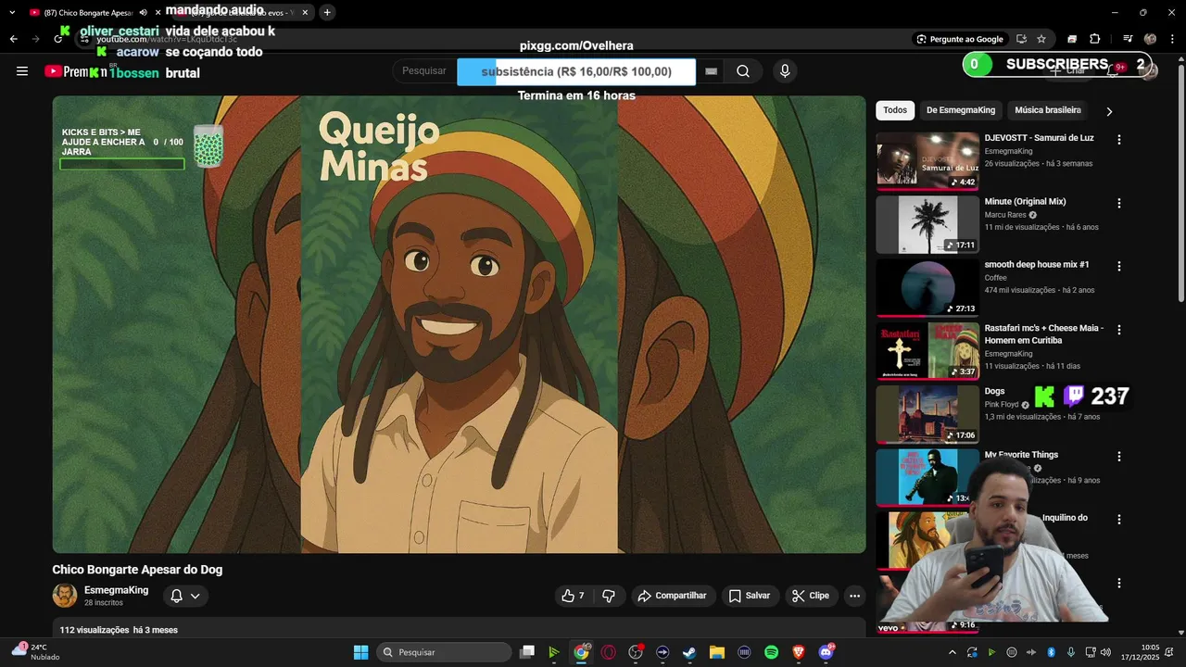1186x667 pixels.
Task: Click the install app icon in address bar
Action: tap(1021, 39)
